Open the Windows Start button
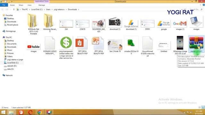The height and width of the screenshot is (115, 205). coord(3,112)
